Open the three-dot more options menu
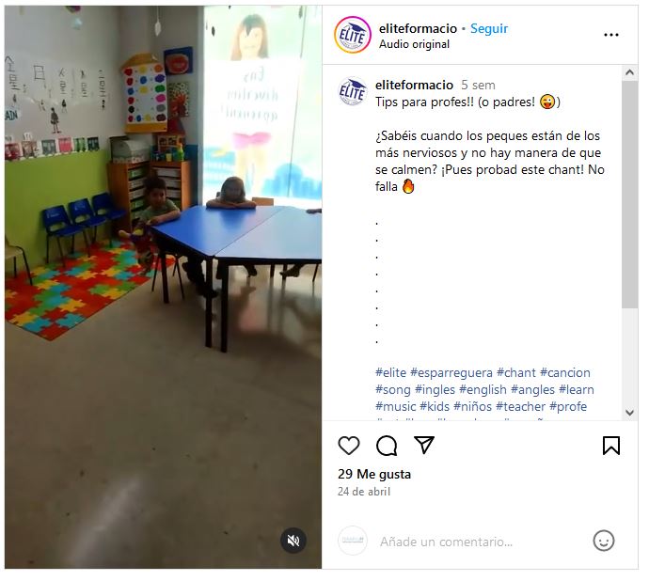Screen dimensions: 649x581 pos(611,35)
